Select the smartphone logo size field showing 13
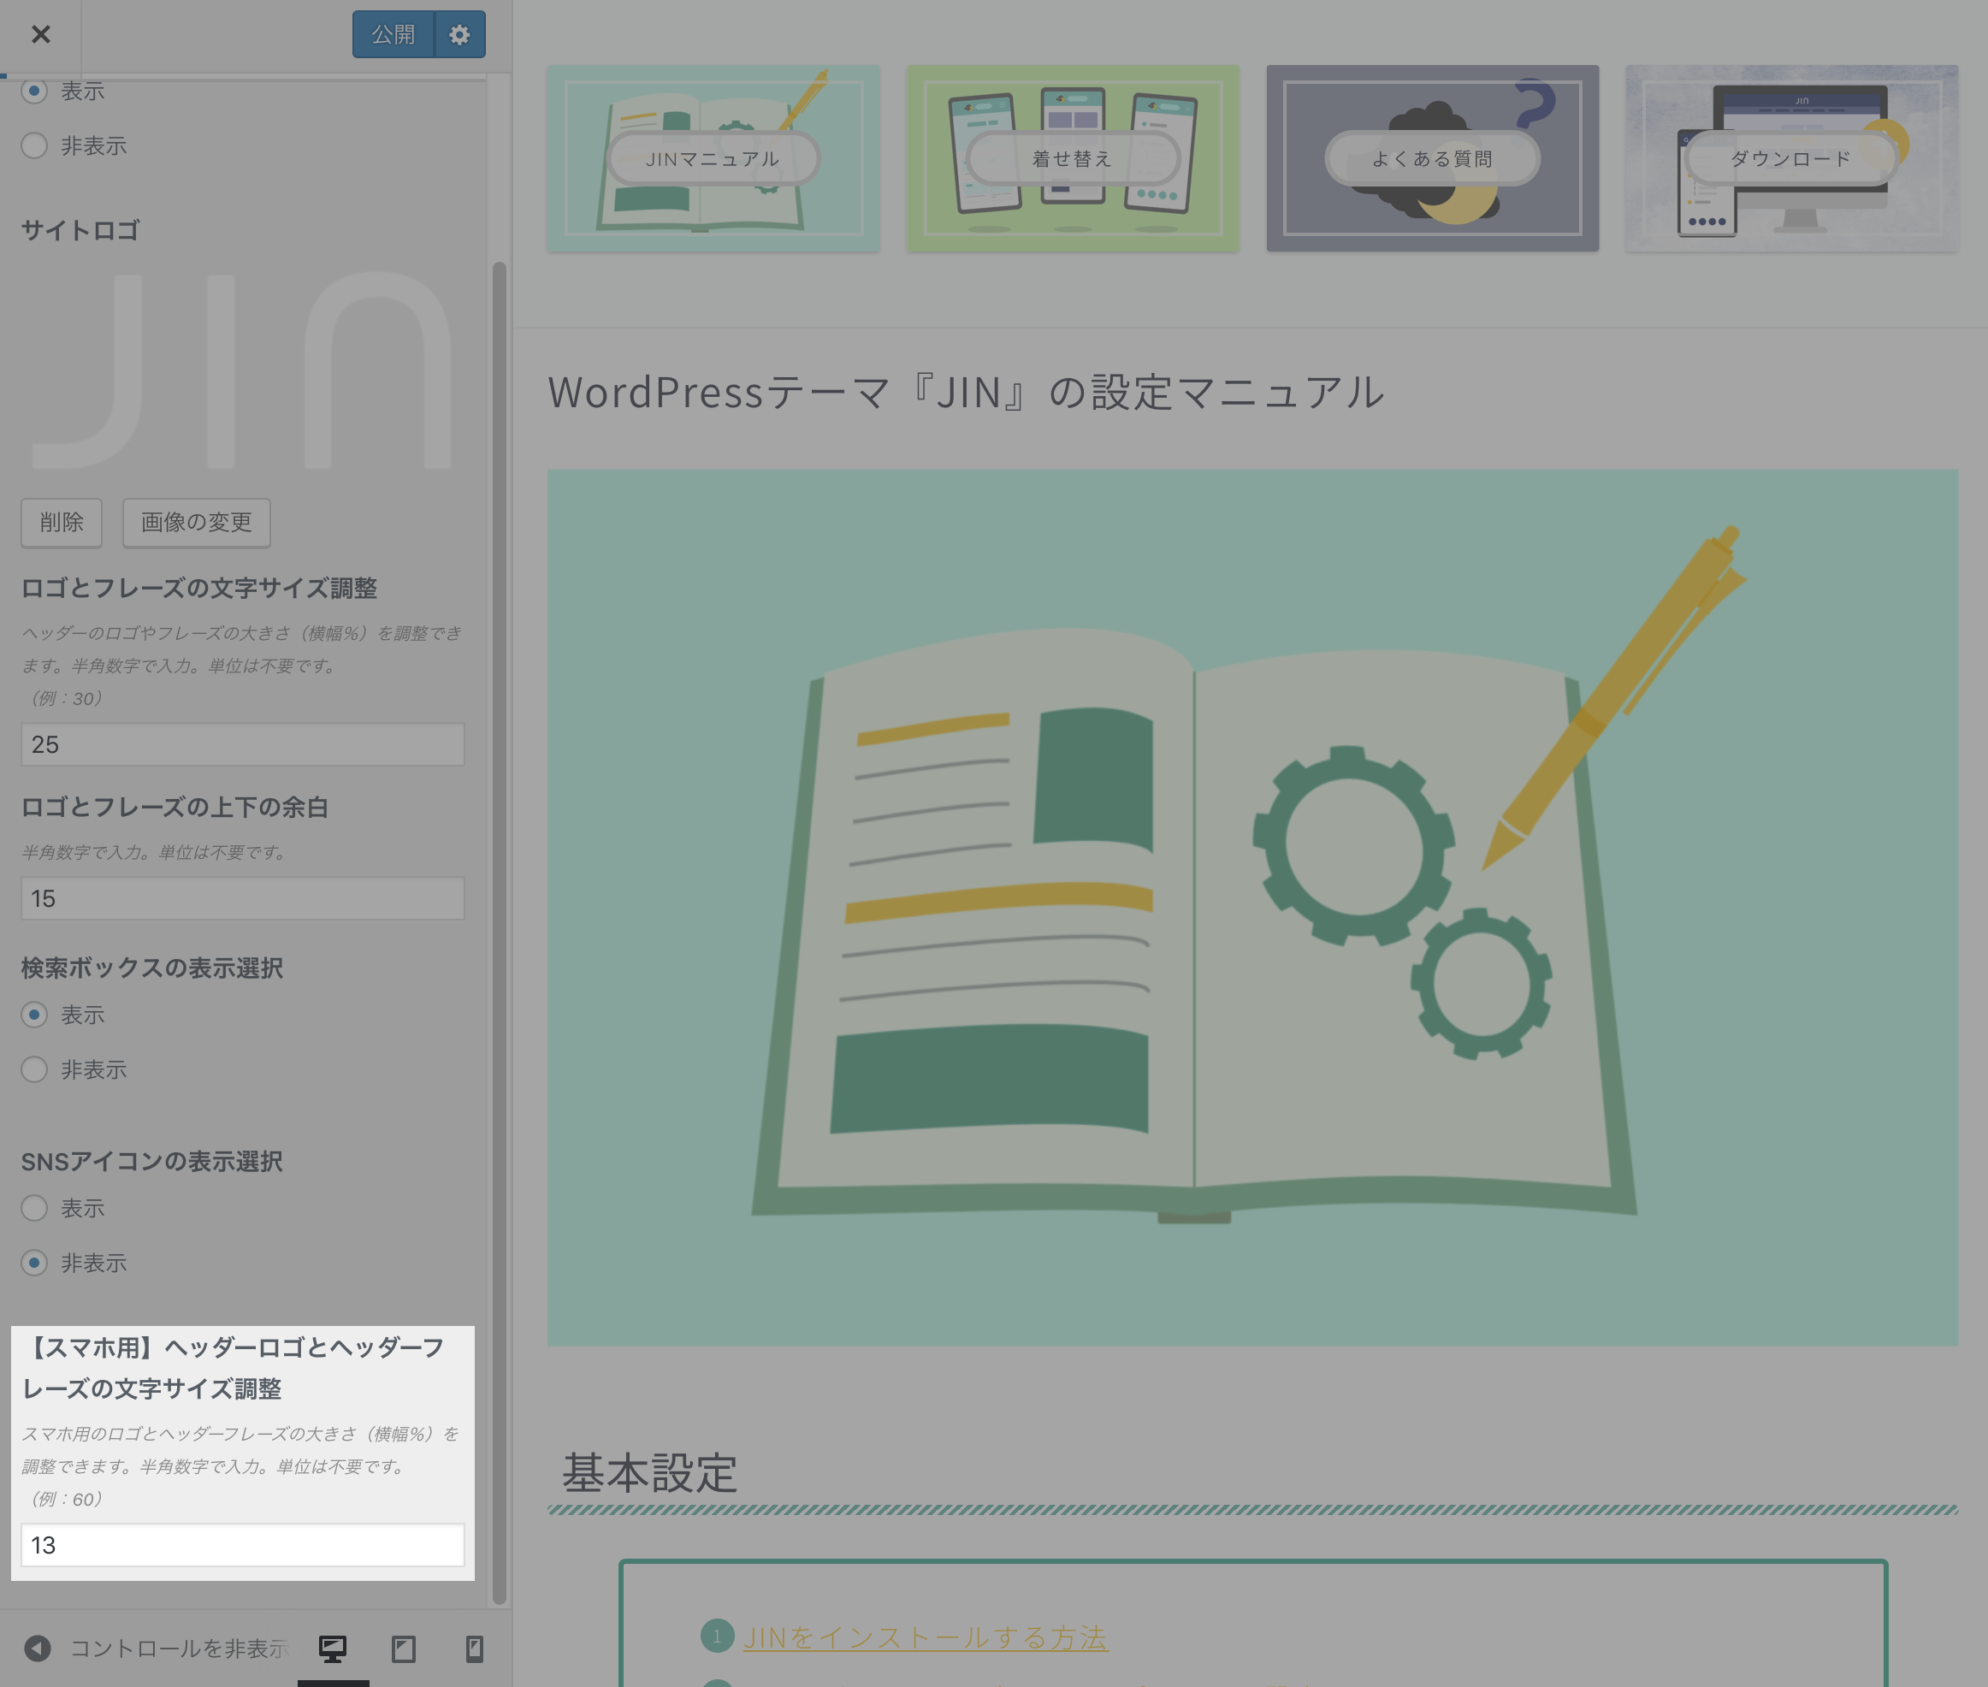 (x=242, y=1544)
